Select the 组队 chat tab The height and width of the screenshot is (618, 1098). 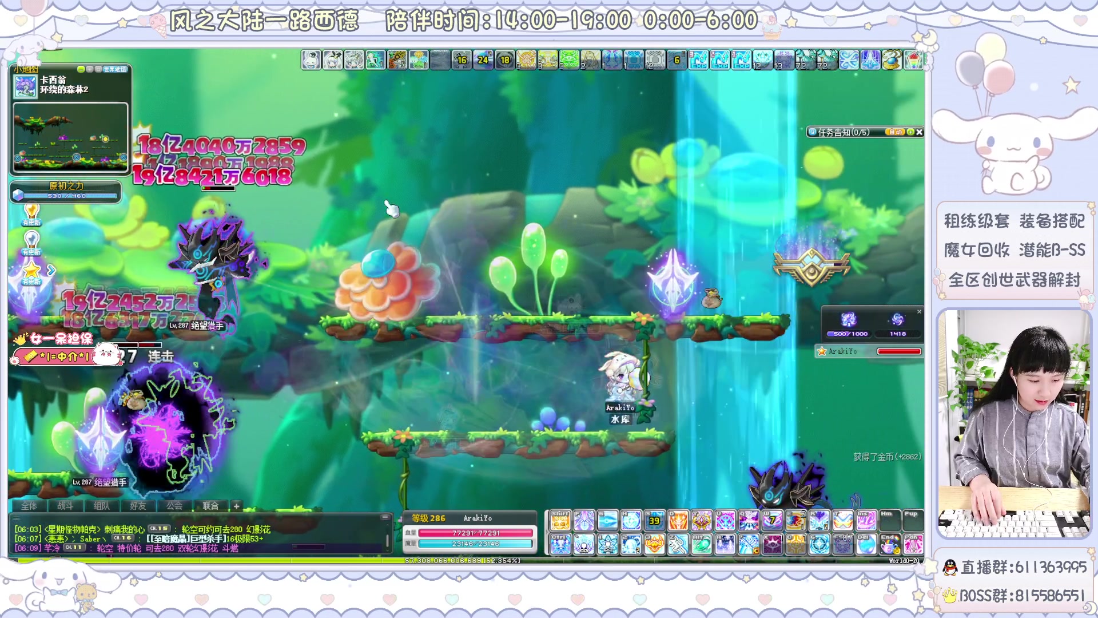pos(101,506)
